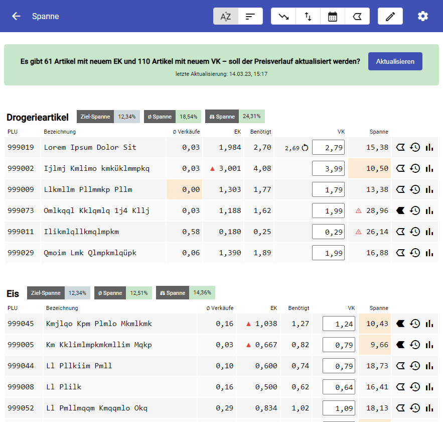443x422 pixels.
Task: Edit VK field with value 0,64
Action: pos(339,387)
